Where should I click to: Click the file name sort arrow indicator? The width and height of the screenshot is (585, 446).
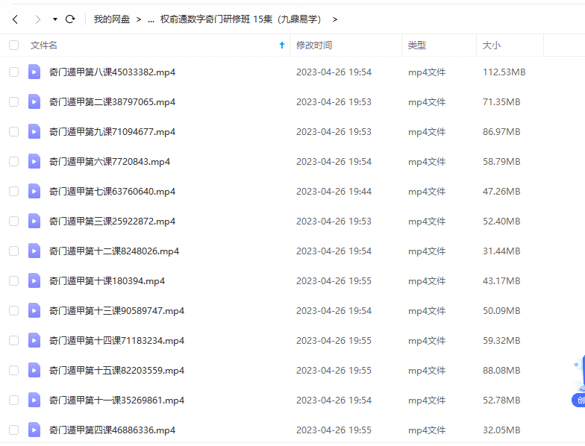pos(281,45)
